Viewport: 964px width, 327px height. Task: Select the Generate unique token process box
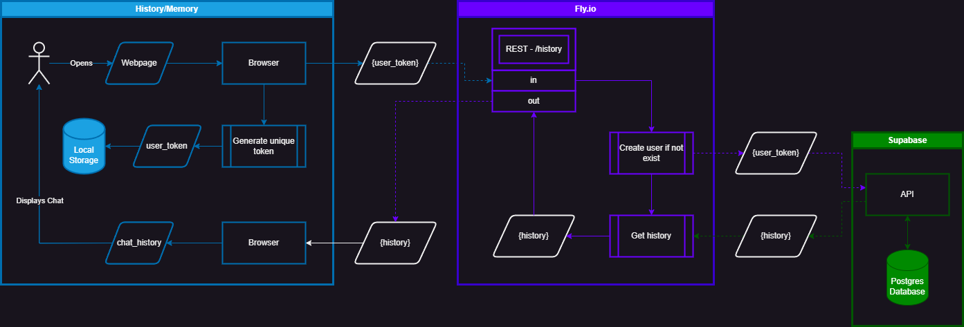coord(264,146)
